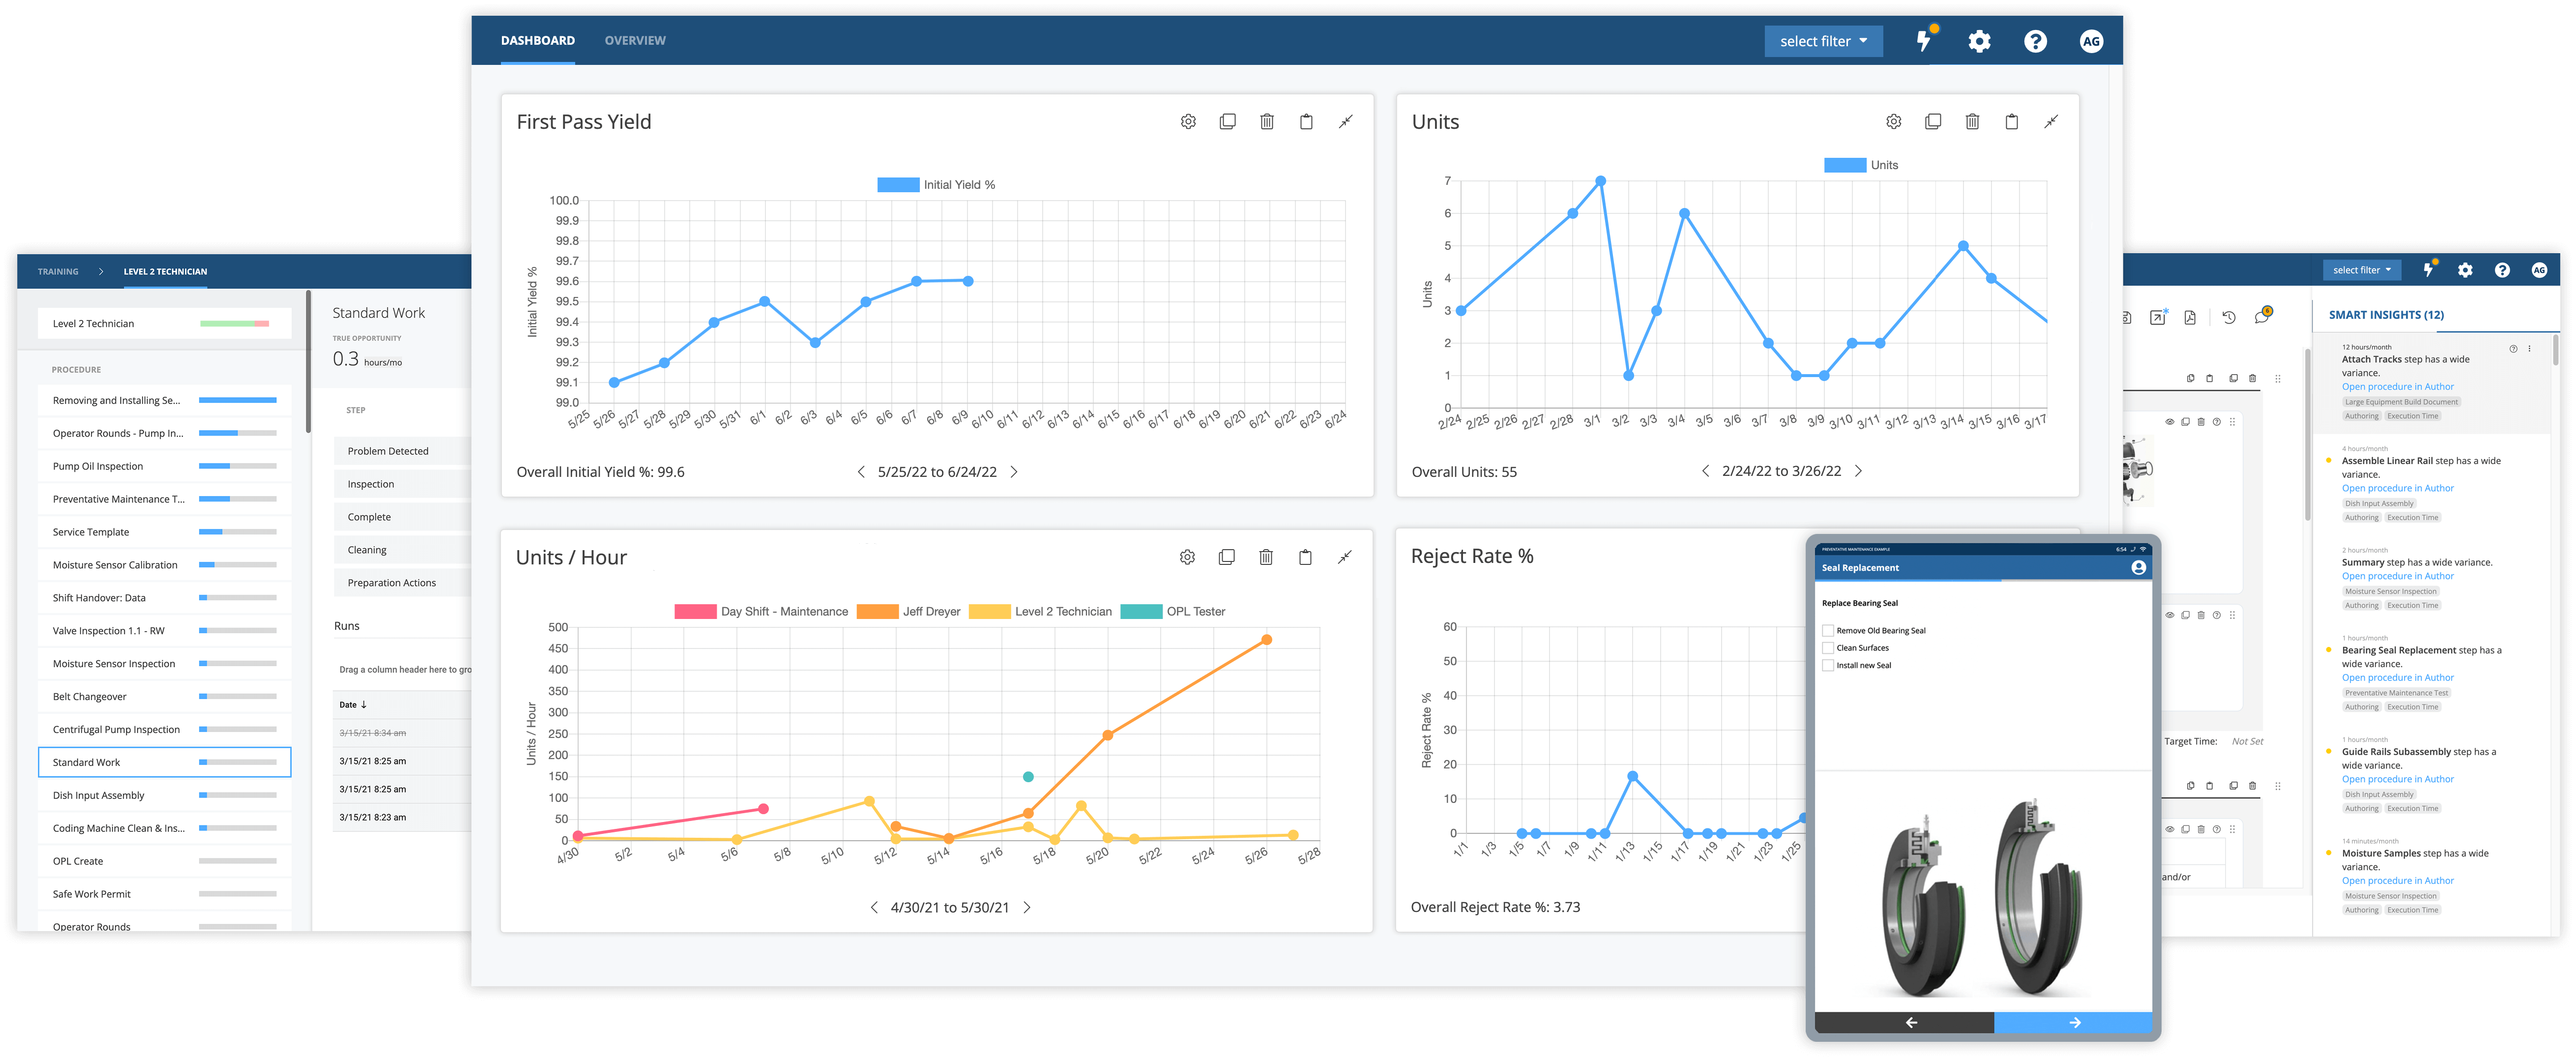Select Pump Oil Inspection procedure row

point(164,466)
